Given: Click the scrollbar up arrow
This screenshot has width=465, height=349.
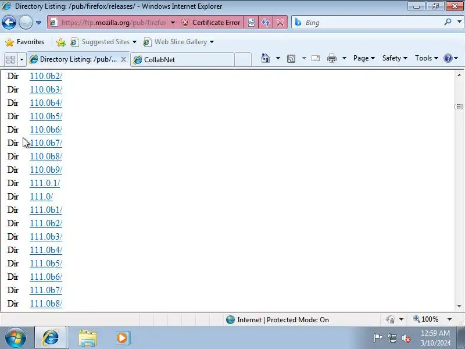Looking at the screenshot, I should point(459,75).
